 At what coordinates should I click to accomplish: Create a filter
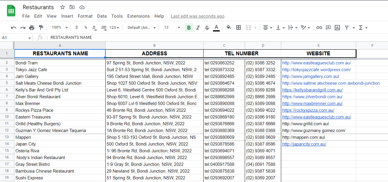tap(347, 28)
